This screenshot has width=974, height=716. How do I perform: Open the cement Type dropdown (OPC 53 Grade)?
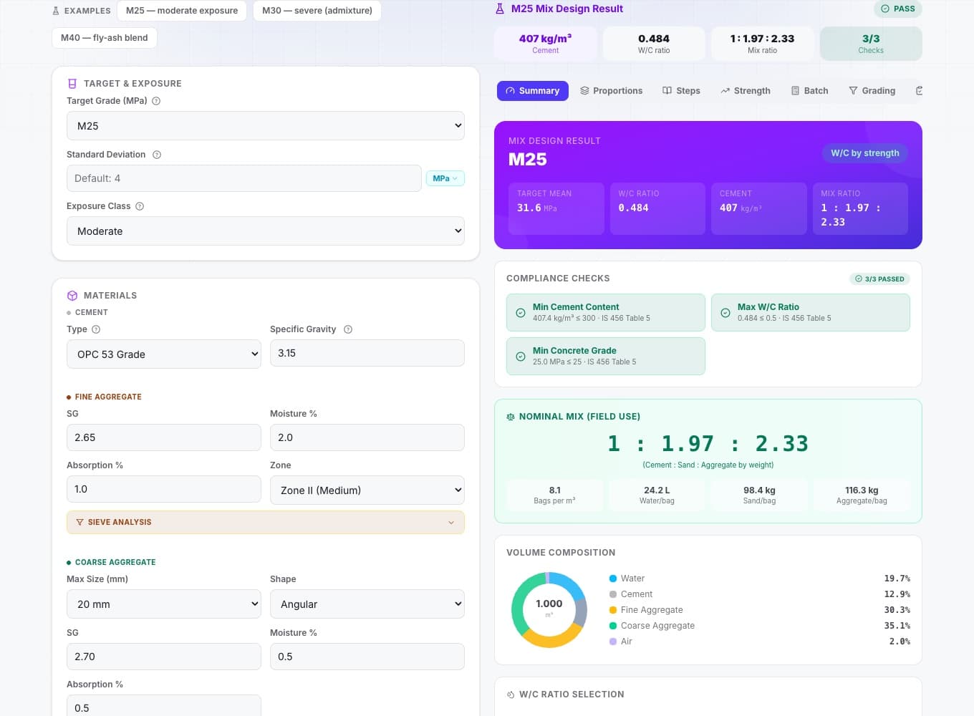(164, 354)
